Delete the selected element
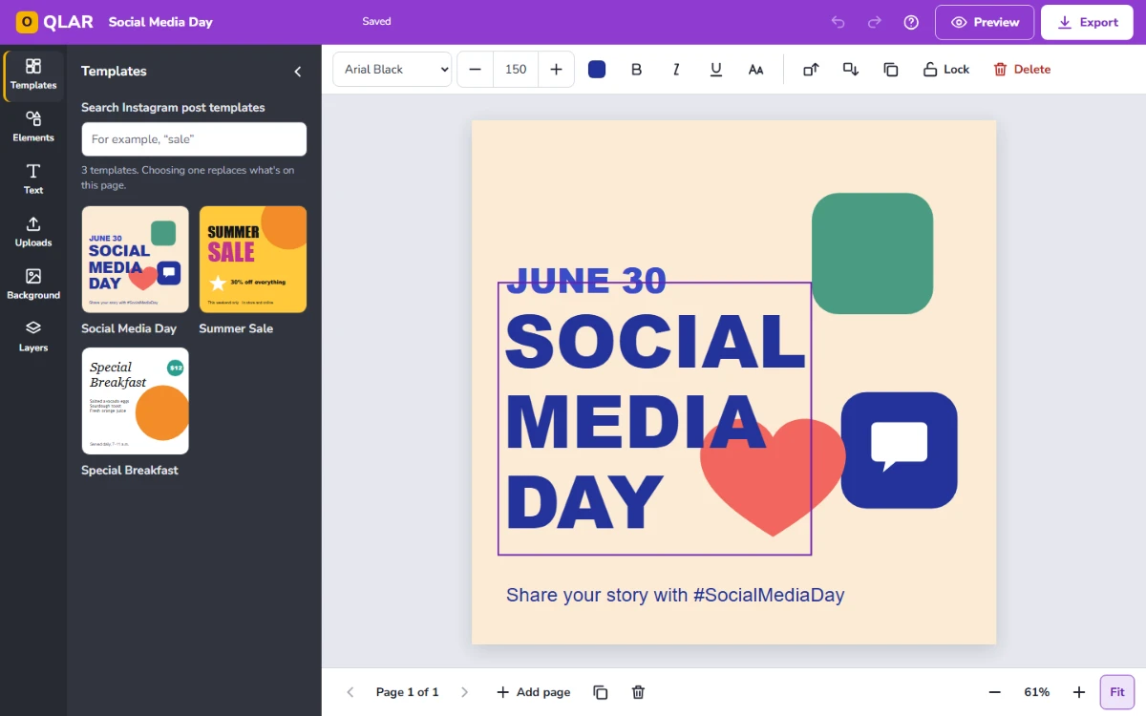This screenshot has height=716, width=1146. point(1022,70)
